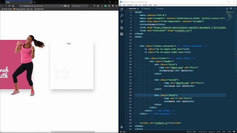Click Firefox back arrow
The height and width of the screenshot is (133, 237).
[x=2, y=6]
